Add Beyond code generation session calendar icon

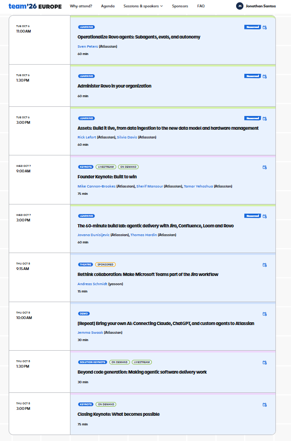click(264, 362)
